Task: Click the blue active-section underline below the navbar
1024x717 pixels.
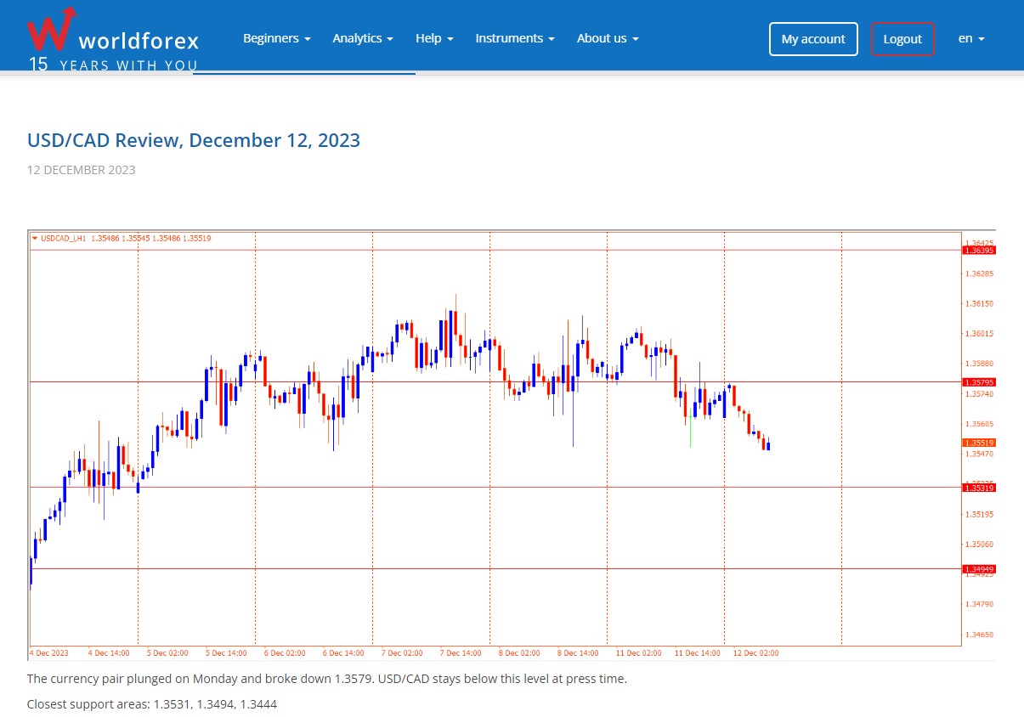Action: pos(303,76)
